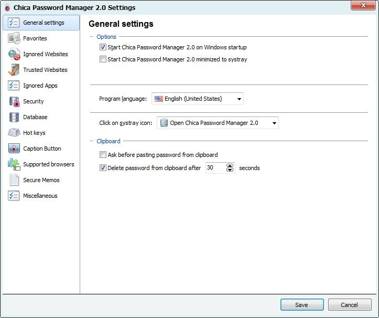Uncheck start on Windows startup option
Image resolution: width=379 pixels, height=318 pixels.
pyautogui.click(x=103, y=47)
